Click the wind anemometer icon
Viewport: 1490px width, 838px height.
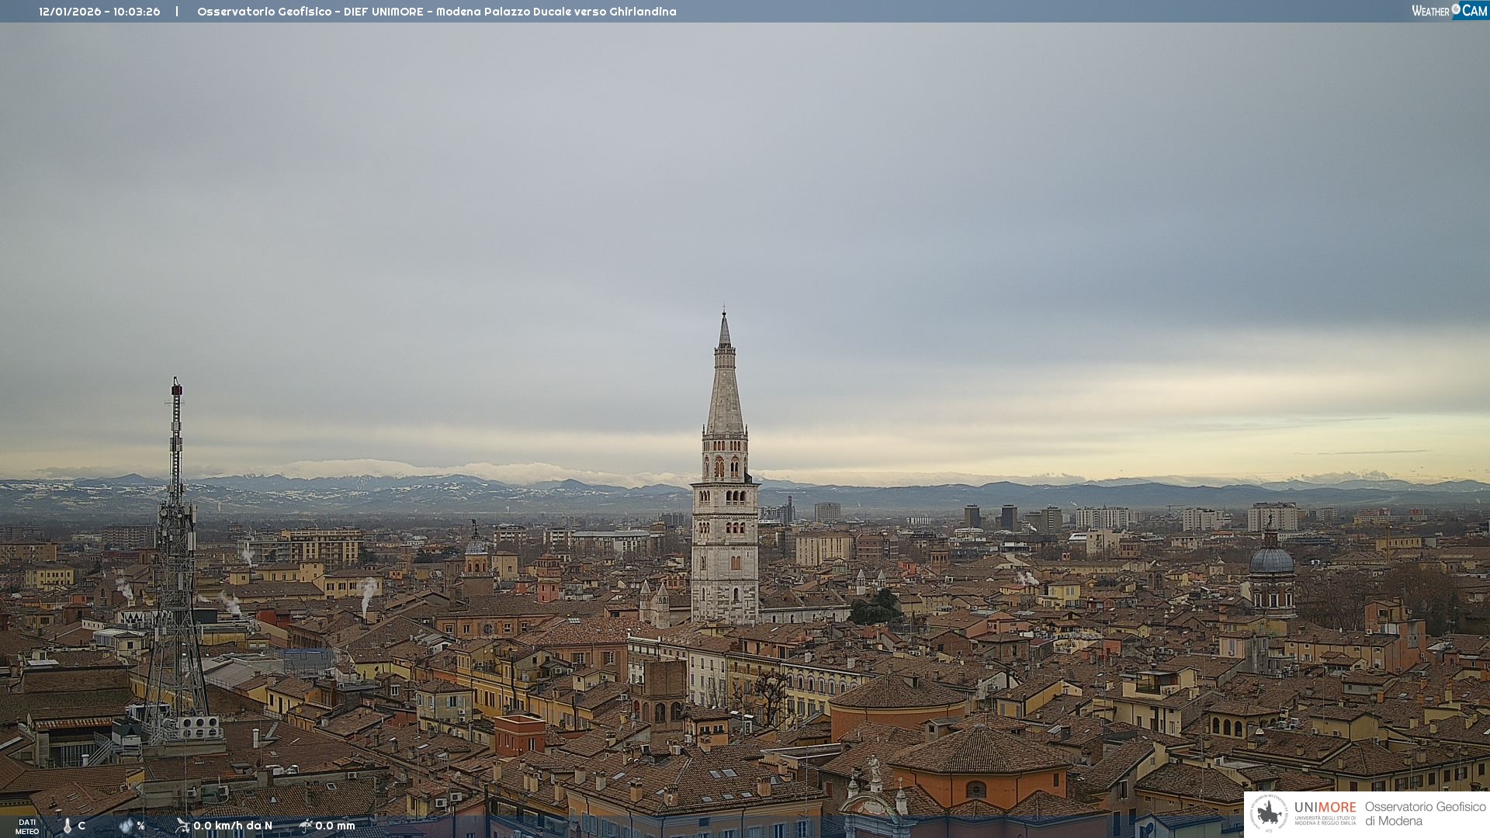[x=182, y=826]
